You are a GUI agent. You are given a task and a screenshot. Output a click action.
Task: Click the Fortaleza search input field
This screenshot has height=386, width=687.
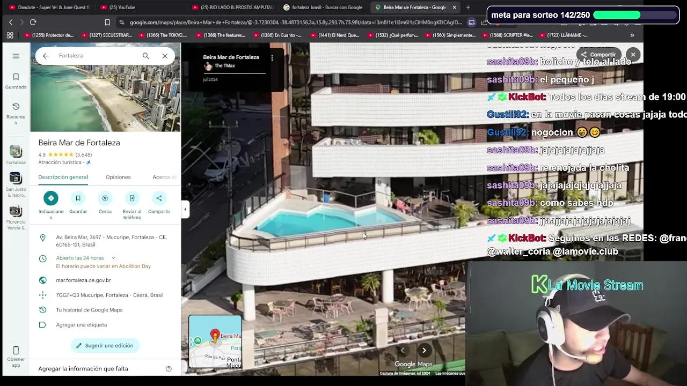point(97,56)
